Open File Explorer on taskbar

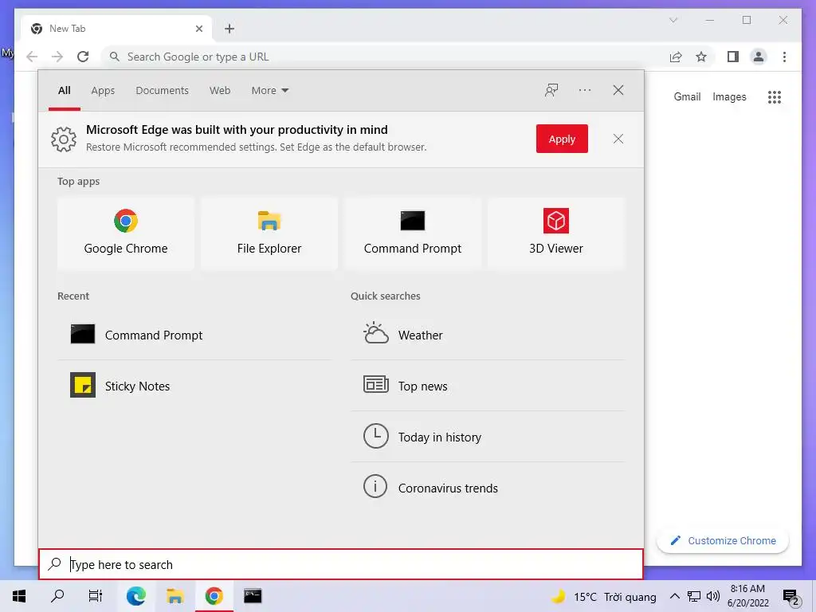click(175, 596)
